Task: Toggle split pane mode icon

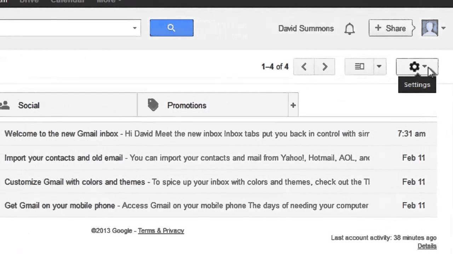Action: pyautogui.click(x=359, y=67)
